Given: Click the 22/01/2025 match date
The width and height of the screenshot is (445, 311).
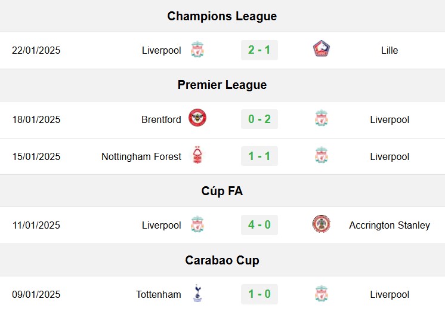Looking at the screenshot, I should click(36, 50).
